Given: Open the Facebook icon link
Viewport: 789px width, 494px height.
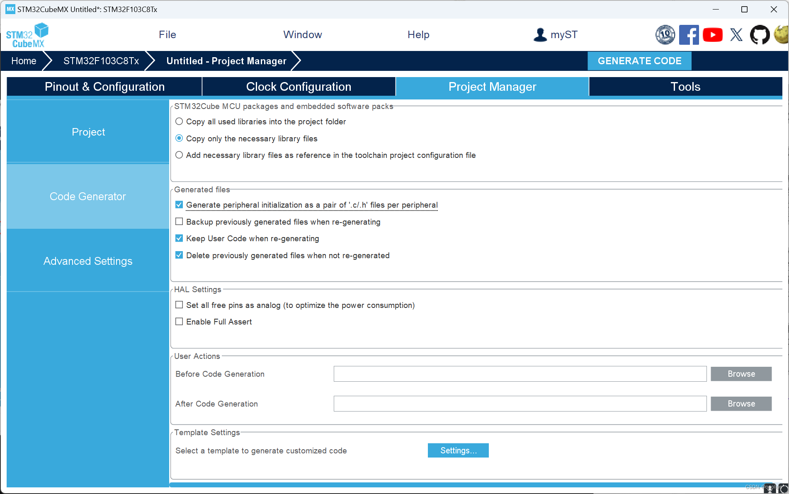Looking at the screenshot, I should click(689, 35).
